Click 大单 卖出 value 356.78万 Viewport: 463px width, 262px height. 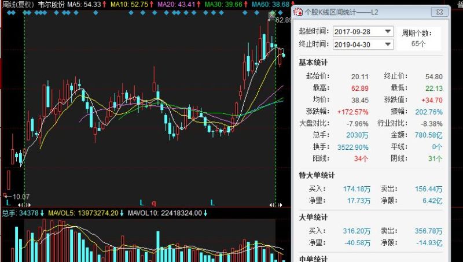(428, 231)
